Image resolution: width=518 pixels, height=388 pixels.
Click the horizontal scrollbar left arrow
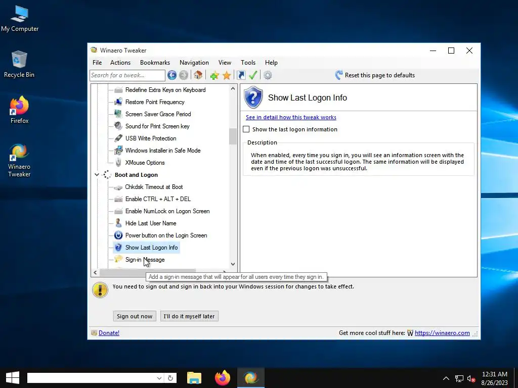coord(95,272)
